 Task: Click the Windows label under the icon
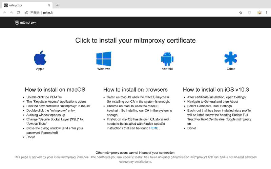tap(104, 69)
